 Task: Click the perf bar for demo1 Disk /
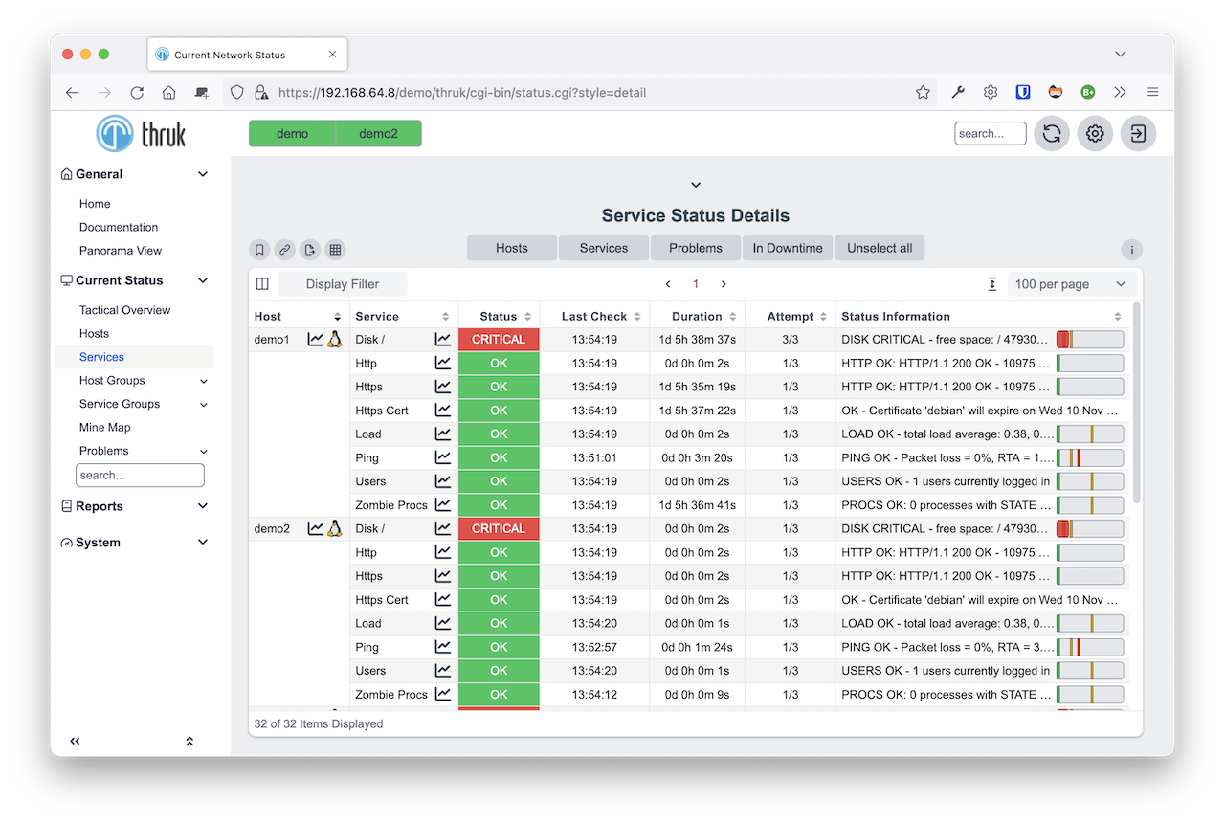tap(1090, 339)
